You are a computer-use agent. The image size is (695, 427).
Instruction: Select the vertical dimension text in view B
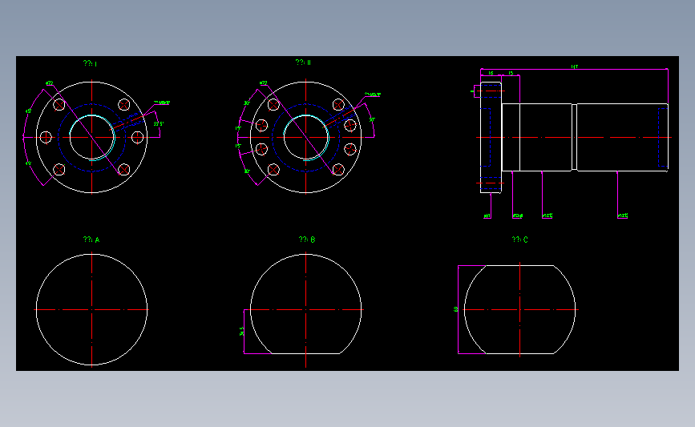click(241, 331)
